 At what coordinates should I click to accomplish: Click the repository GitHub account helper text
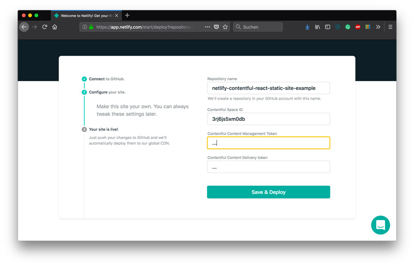click(264, 98)
